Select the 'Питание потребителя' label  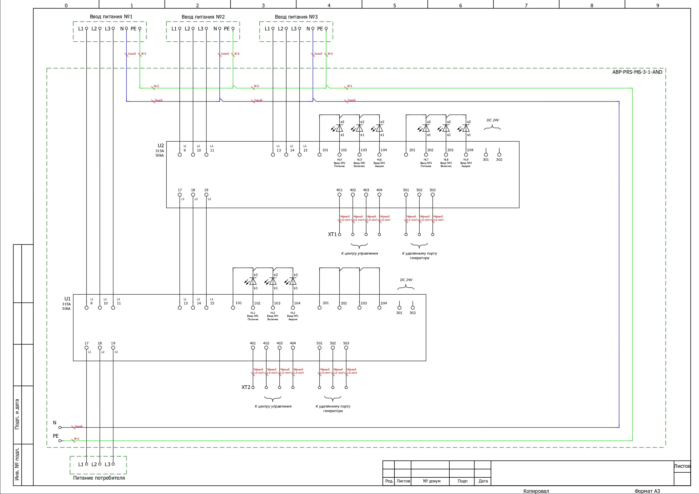[x=99, y=478]
